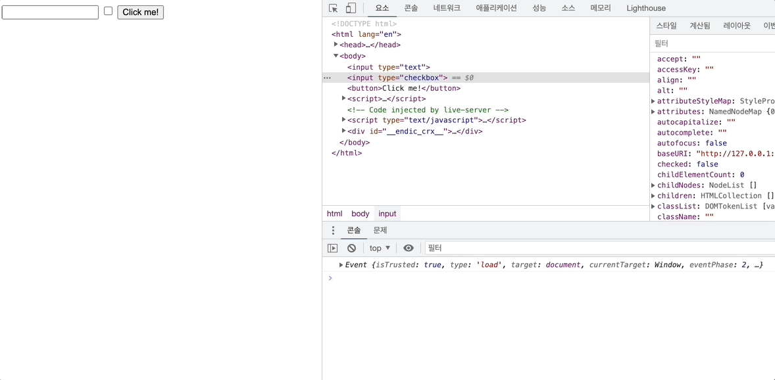
Task: Collapse the body element node
Action: pos(336,56)
